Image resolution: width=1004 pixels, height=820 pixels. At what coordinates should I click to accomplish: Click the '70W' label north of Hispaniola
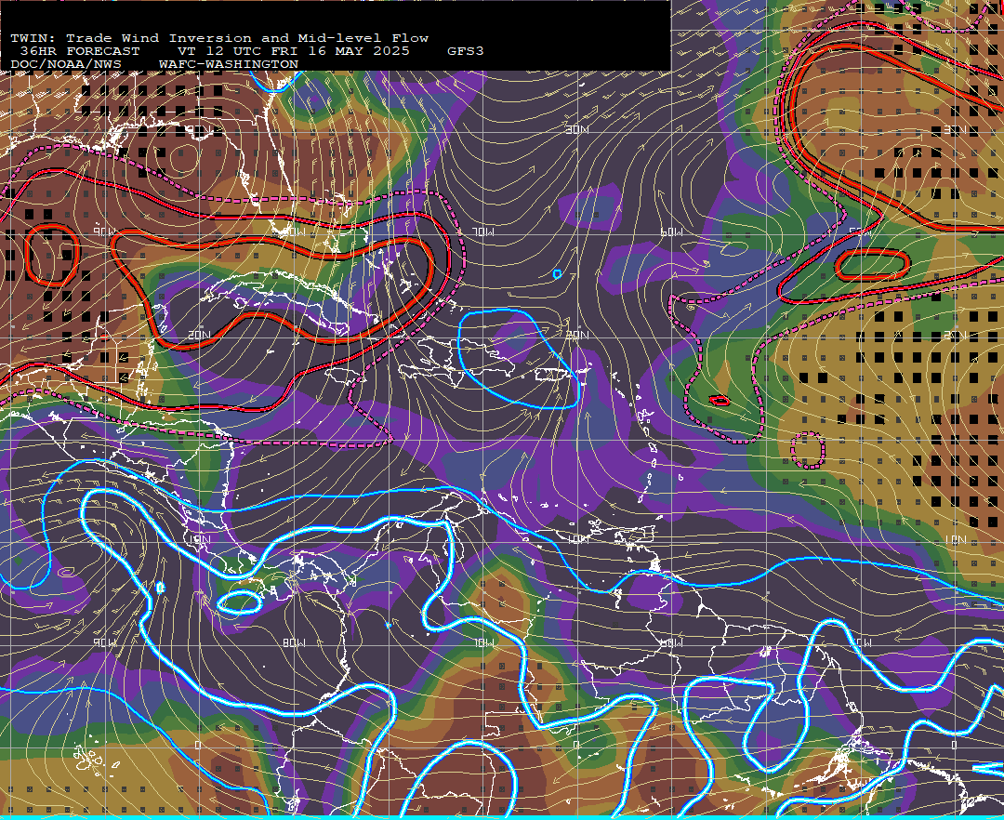click(x=483, y=232)
